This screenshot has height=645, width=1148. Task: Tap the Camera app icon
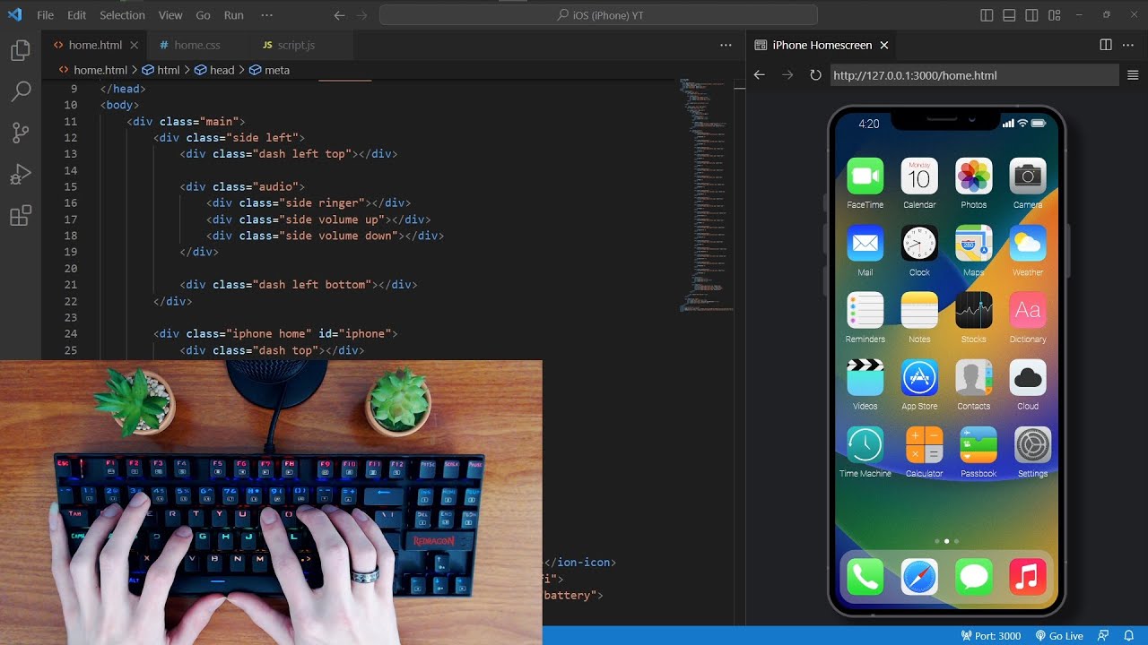1028,176
